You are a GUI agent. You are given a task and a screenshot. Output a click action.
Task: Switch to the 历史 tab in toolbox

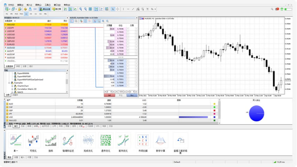click(23, 126)
